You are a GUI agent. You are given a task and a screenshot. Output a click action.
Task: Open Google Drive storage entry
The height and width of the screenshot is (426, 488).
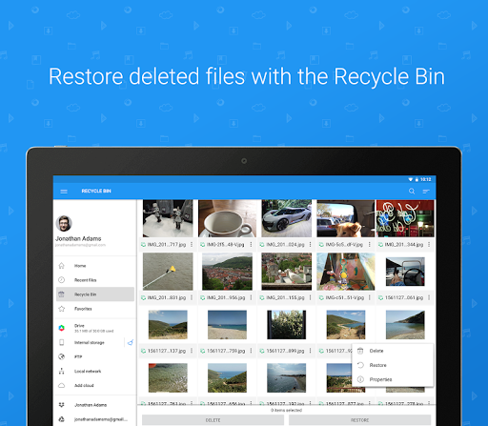[95, 328]
